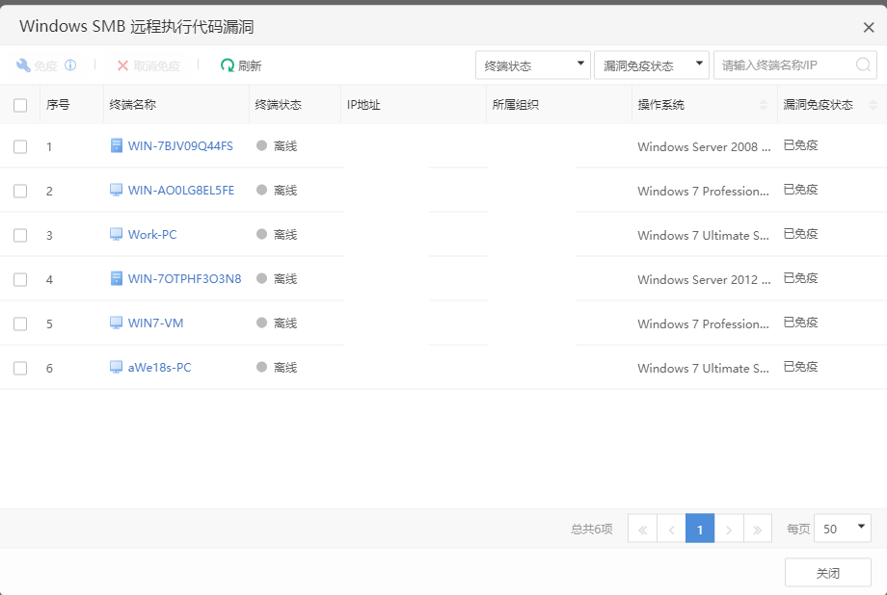Open the aWe18s-PC terminal link

tap(159, 368)
